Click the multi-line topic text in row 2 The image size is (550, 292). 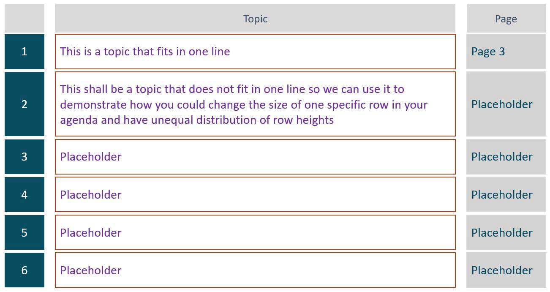point(244,104)
